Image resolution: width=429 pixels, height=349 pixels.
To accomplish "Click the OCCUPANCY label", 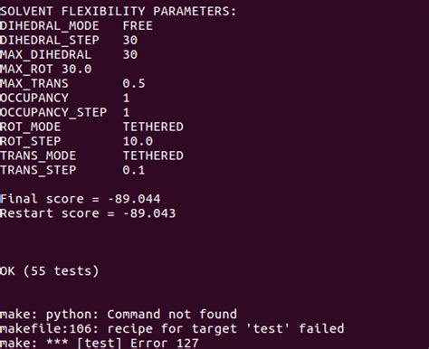I will (x=34, y=99).
